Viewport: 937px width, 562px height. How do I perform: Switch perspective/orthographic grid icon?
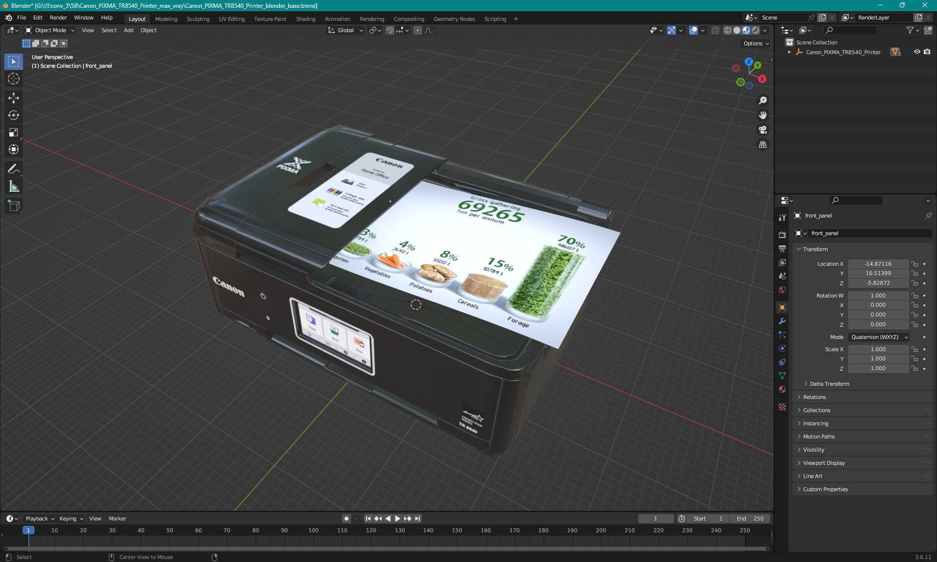tap(763, 144)
